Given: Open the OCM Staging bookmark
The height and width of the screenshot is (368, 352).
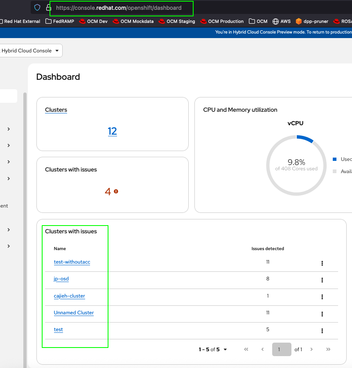Looking at the screenshot, I should pos(177,21).
